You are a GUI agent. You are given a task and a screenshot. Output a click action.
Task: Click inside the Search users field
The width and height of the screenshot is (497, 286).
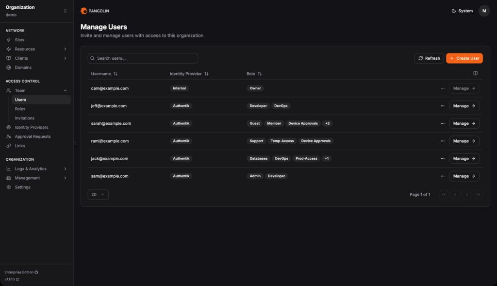click(x=143, y=58)
